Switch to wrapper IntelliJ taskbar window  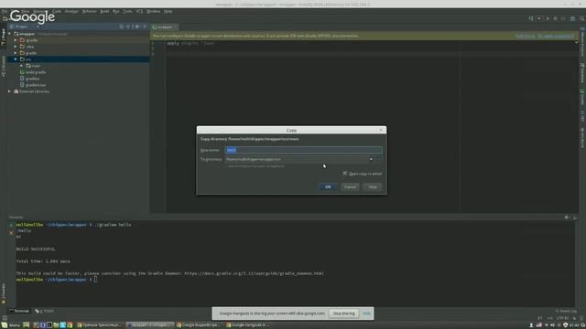coord(149,325)
